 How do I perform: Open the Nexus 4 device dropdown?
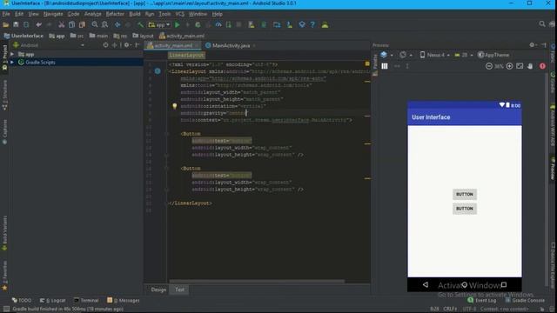[435, 55]
